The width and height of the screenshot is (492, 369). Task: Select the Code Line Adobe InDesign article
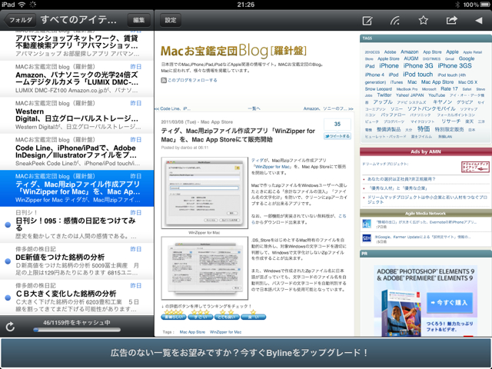pyautogui.click(x=77, y=152)
